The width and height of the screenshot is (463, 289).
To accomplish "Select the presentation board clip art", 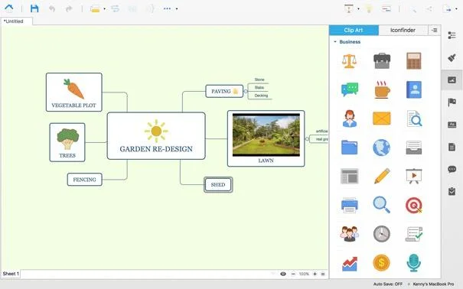I will point(414,176).
